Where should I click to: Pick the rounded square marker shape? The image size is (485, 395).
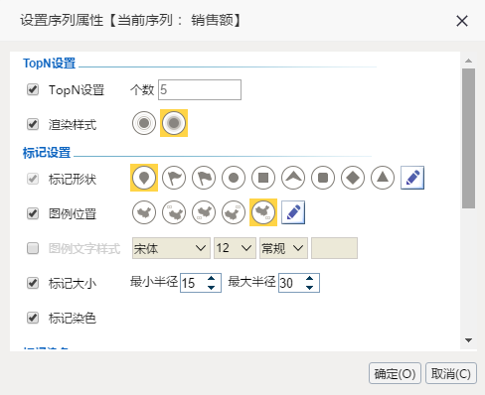323,178
